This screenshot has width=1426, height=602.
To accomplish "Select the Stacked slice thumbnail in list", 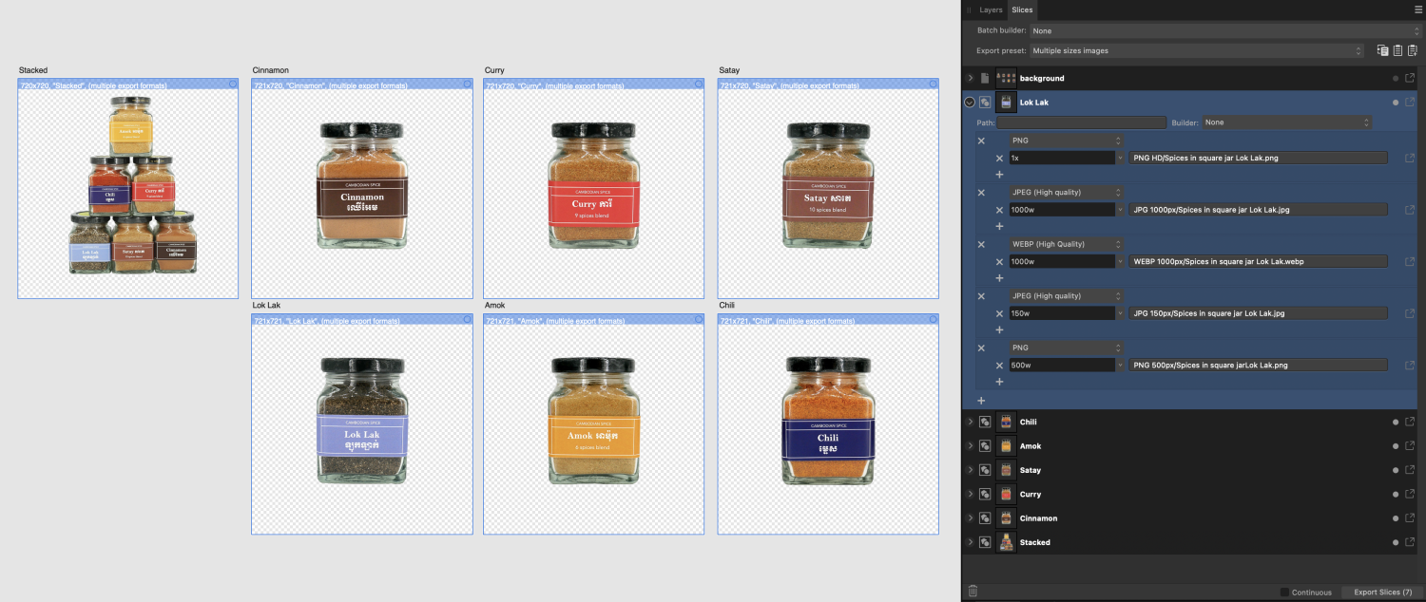I will [1006, 542].
